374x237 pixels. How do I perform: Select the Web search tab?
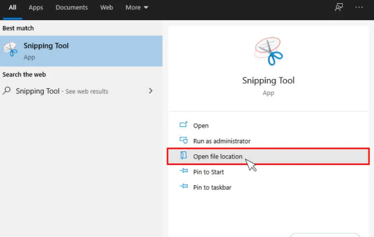point(106,8)
